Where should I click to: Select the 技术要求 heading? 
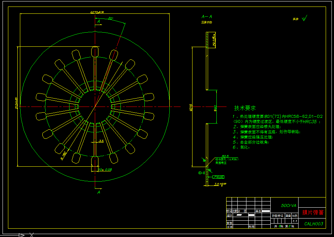[x=245, y=108]
